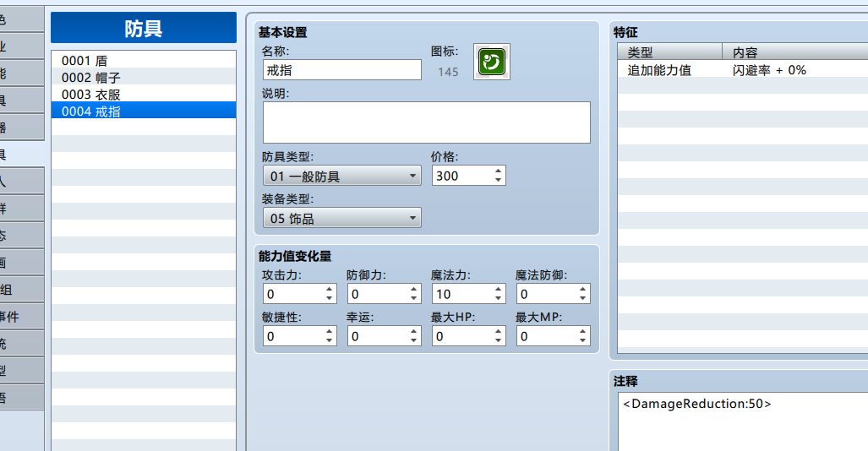This screenshot has width=868, height=451.
Task: Decrease 魔法力 with the down arrow
Action: 498,298
